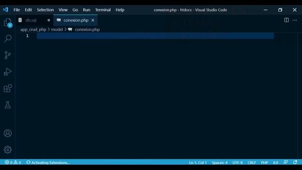
Task: Open the Edit menu
Action: [x=28, y=10]
